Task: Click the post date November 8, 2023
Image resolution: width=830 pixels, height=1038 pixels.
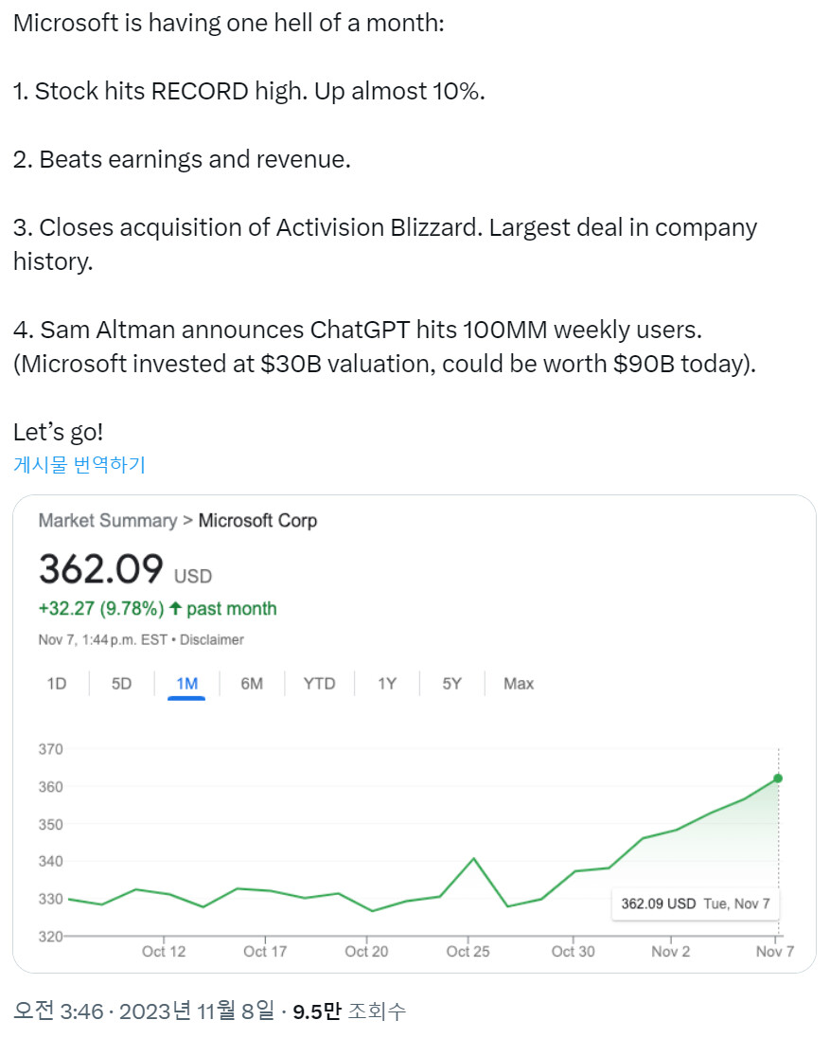Action: tap(196, 1011)
